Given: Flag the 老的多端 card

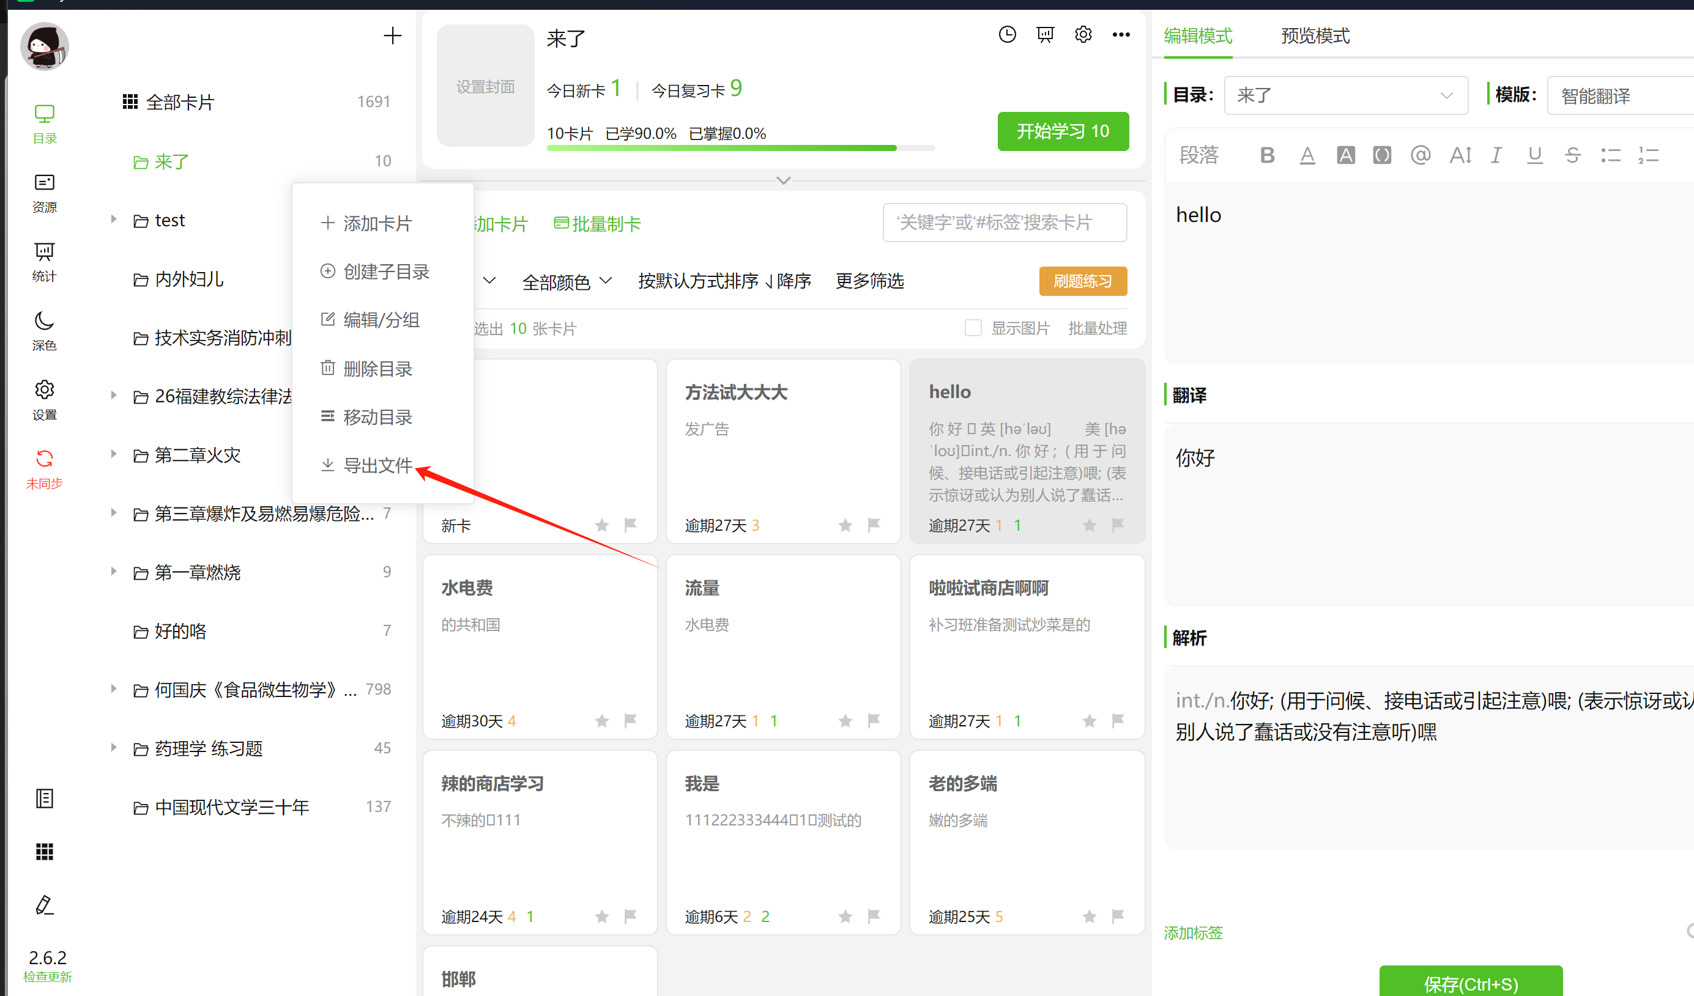Looking at the screenshot, I should 1118,916.
